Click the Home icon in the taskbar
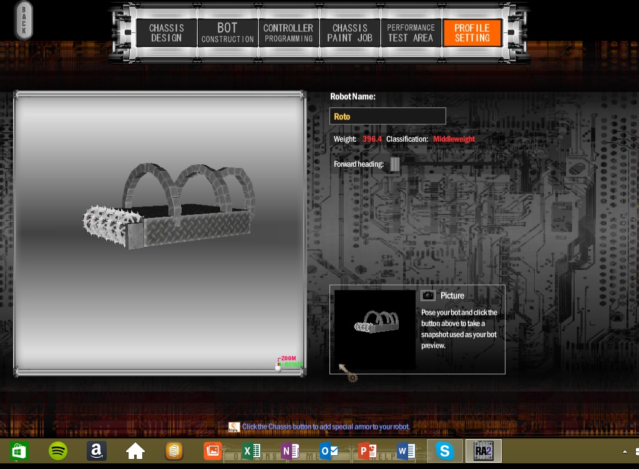 click(x=135, y=451)
